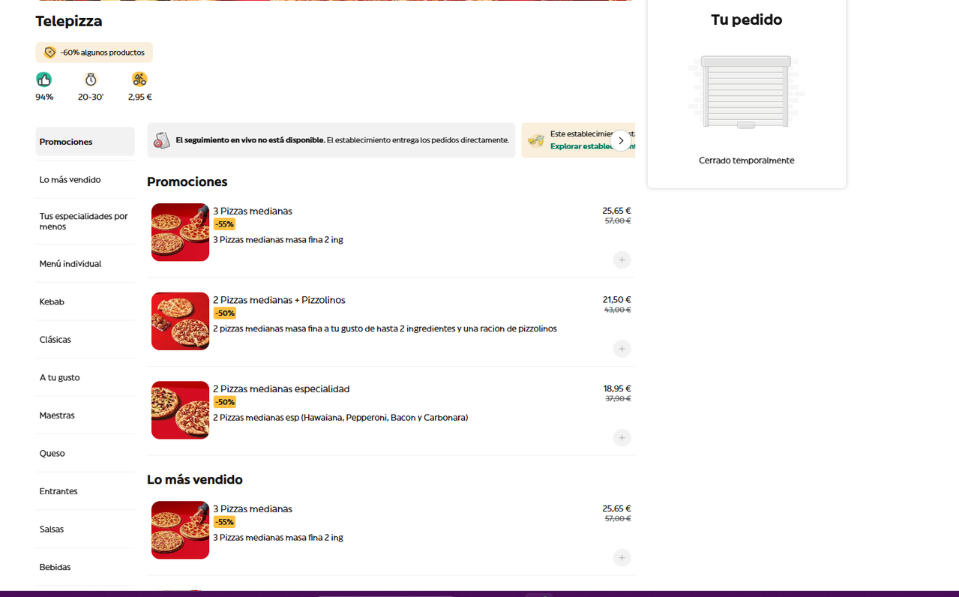This screenshot has height=597, width=959.
Task: Click the -60% algunos productos badge
Action: click(x=94, y=52)
